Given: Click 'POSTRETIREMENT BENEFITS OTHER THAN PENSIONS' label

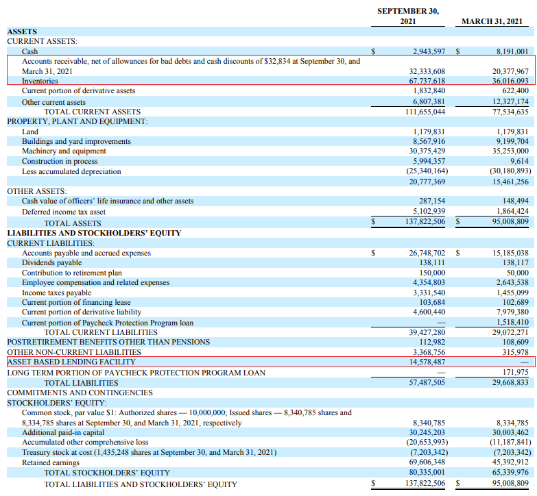Looking at the screenshot, I should (x=108, y=342).
